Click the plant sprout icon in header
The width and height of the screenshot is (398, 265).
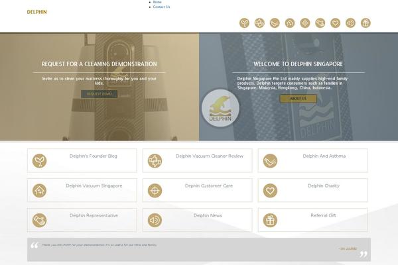click(244, 23)
